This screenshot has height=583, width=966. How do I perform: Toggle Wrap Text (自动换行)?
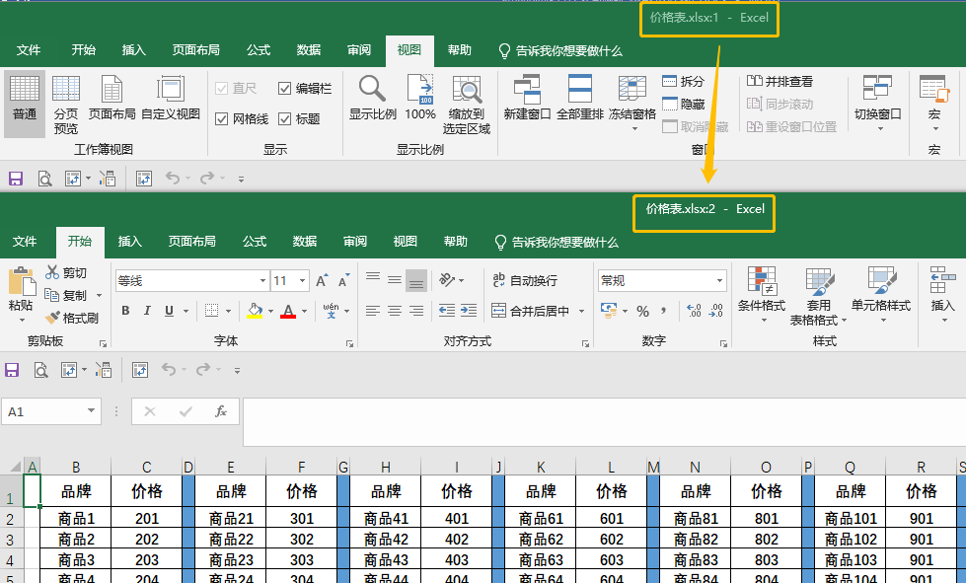[x=525, y=281]
